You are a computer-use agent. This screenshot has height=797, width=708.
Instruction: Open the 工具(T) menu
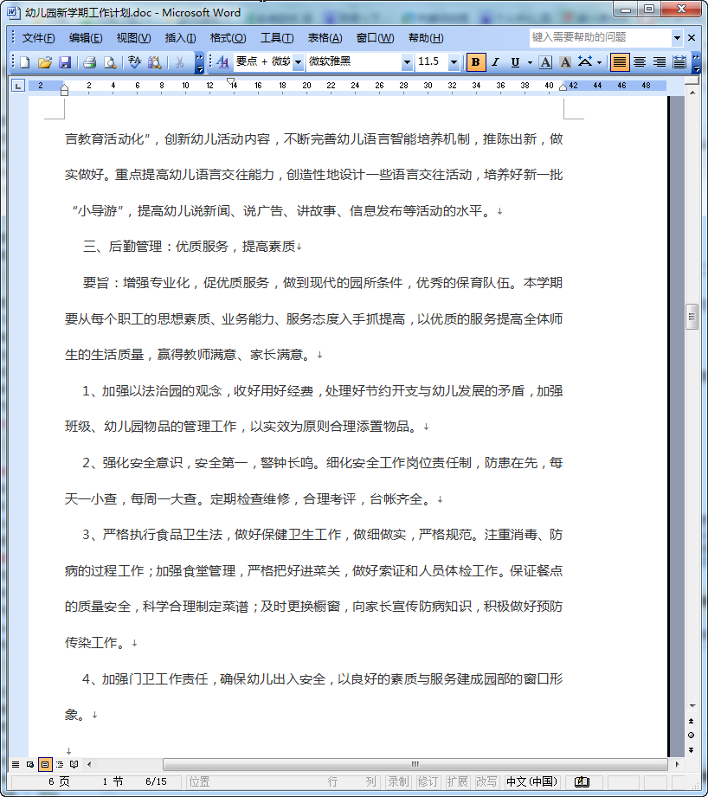click(x=277, y=38)
